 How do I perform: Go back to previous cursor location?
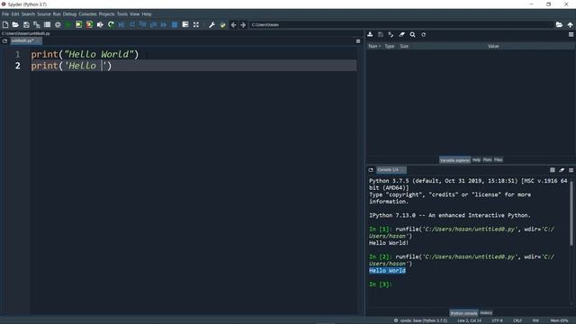click(x=233, y=25)
